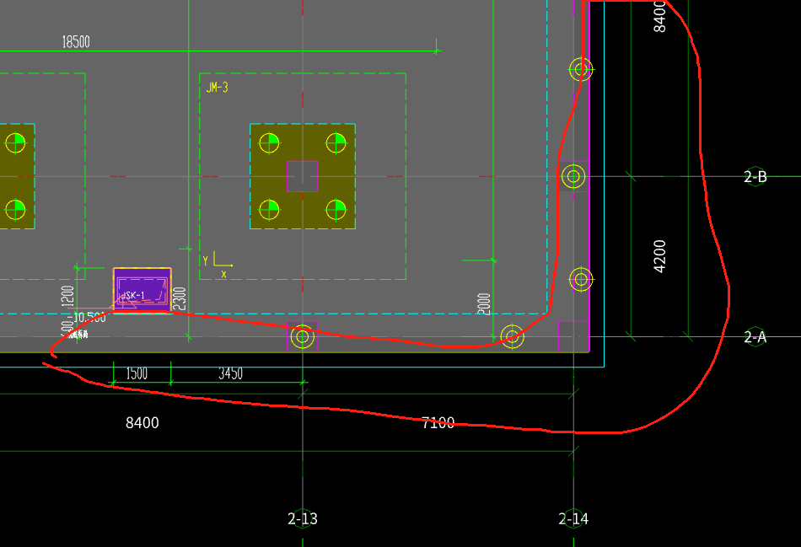Select the horizontal 8400 dimension beside 7100
Image resolution: width=801 pixels, height=547 pixels.
pyautogui.click(x=142, y=422)
